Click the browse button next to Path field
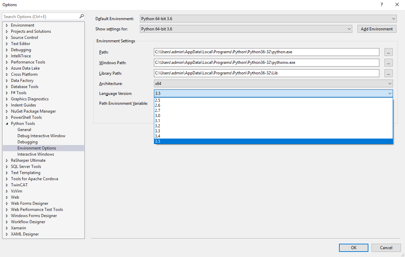 click(388, 52)
